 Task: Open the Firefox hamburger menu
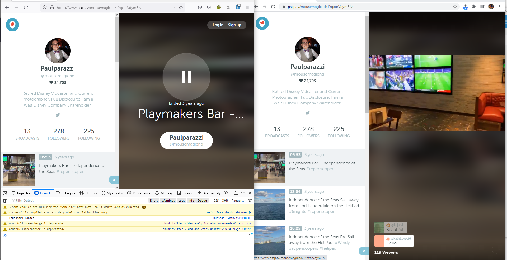pyautogui.click(x=247, y=7)
